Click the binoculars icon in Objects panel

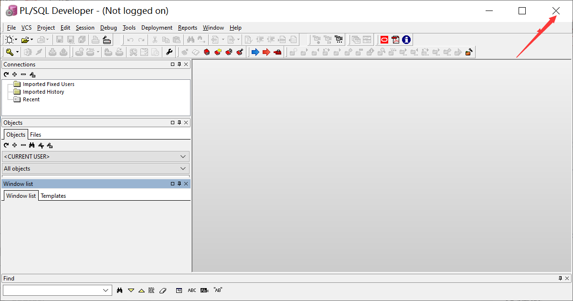click(x=32, y=145)
